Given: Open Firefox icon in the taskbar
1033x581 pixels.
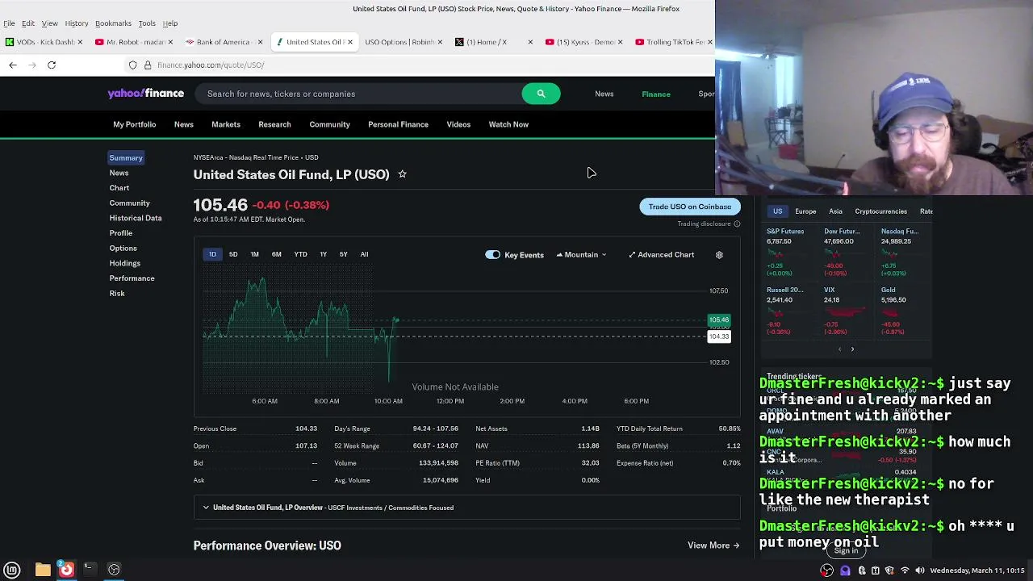Looking at the screenshot, I should click(x=66, y=570).
